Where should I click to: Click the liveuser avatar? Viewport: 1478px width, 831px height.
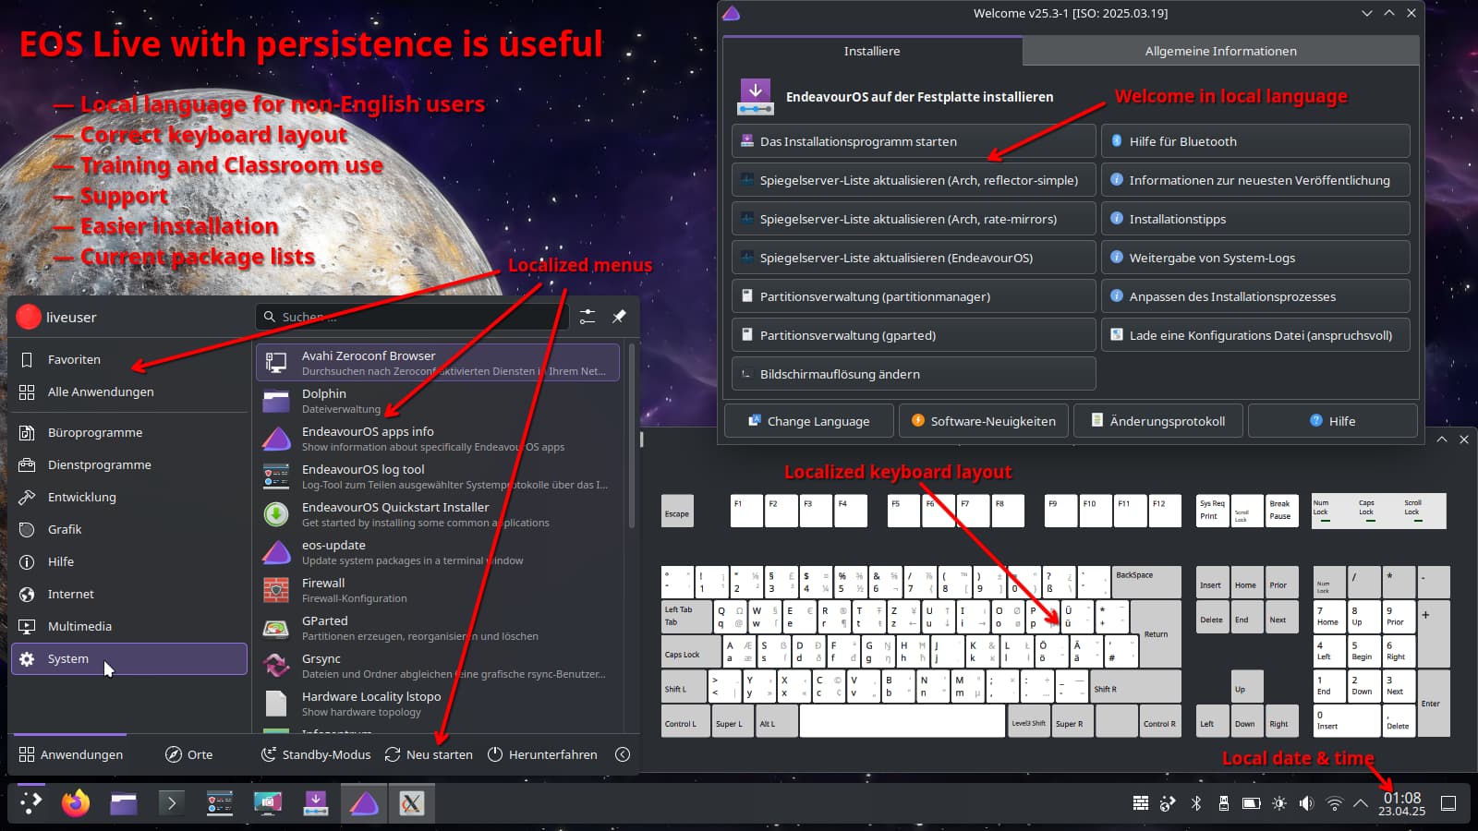tap(29, 317)
